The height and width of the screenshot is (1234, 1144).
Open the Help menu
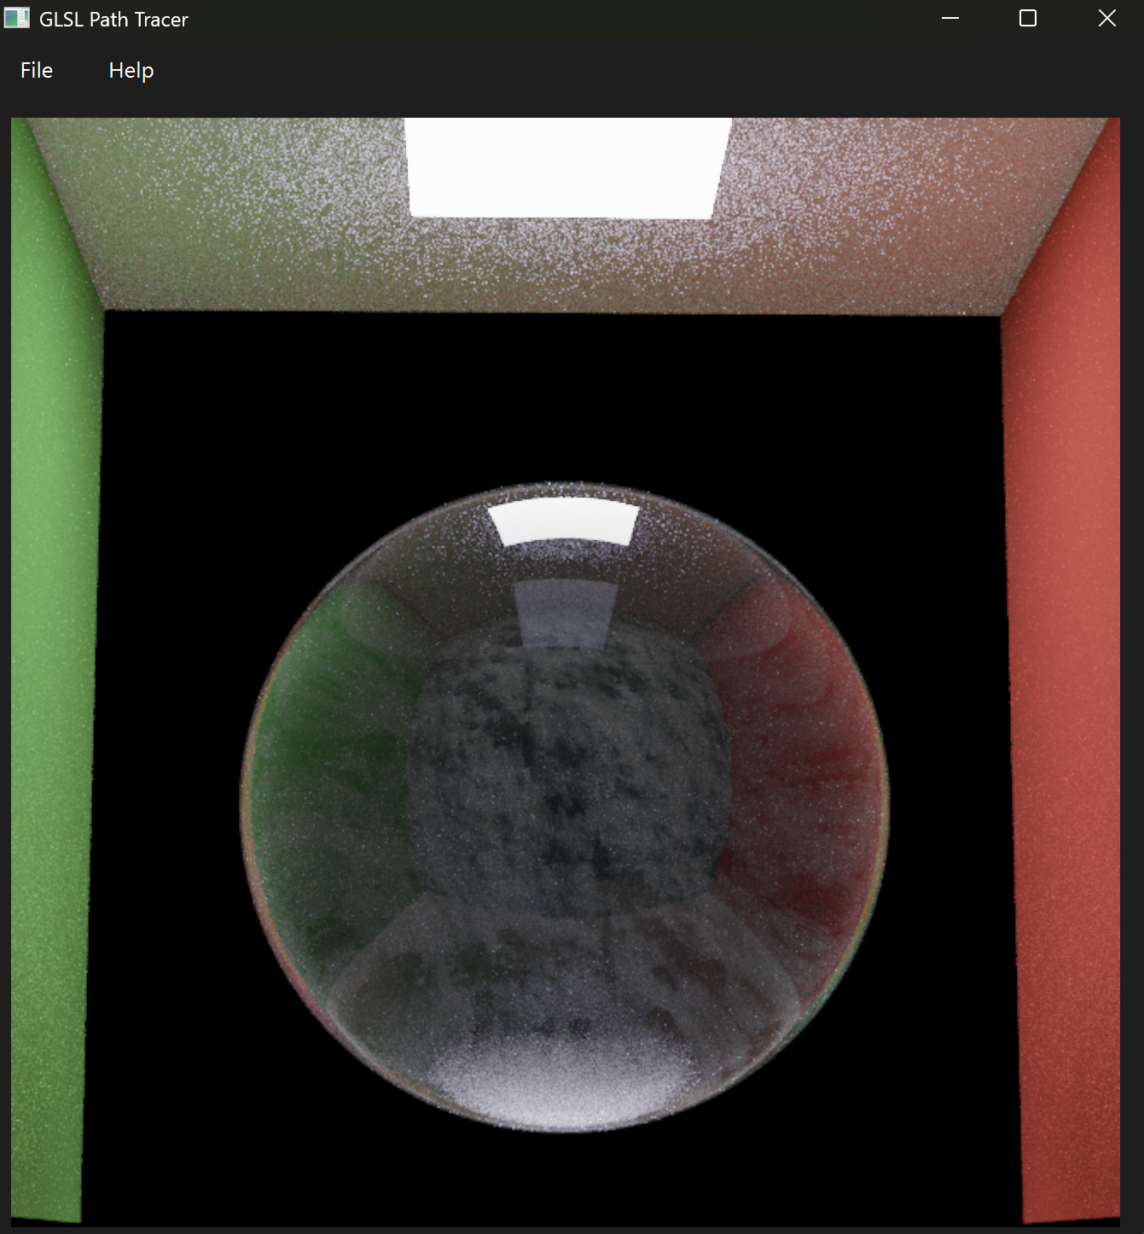point(131,71)
